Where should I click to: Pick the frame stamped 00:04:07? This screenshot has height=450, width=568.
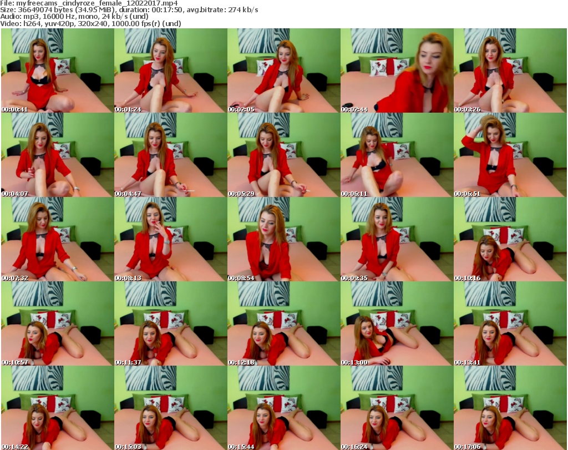pyautogui.click(x=58, y=155)
